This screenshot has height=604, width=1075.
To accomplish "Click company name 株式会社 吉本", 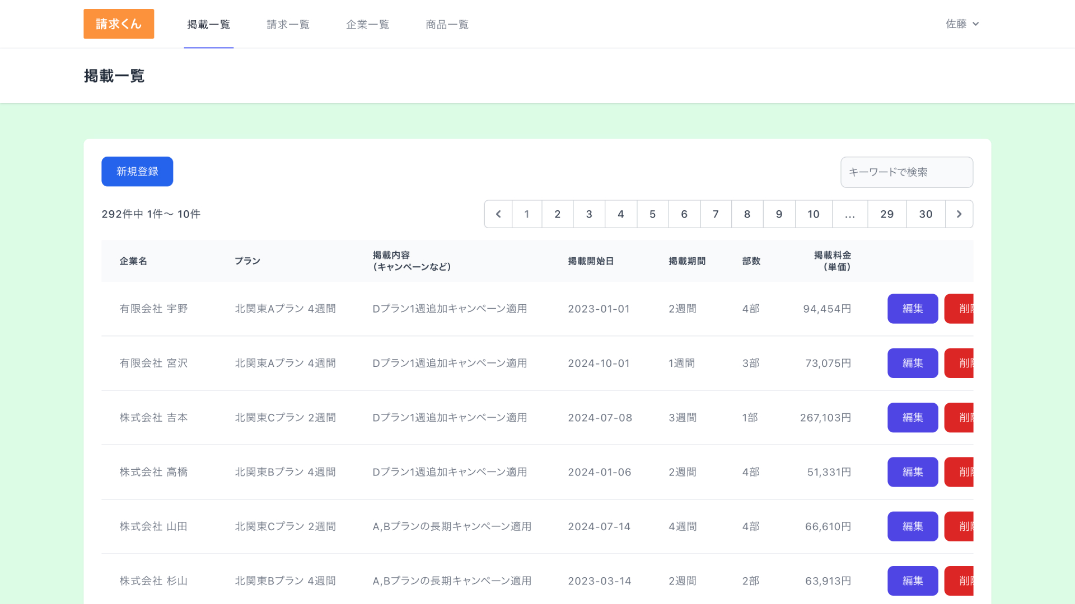I will pyautogui.click(x=153, y=418).
